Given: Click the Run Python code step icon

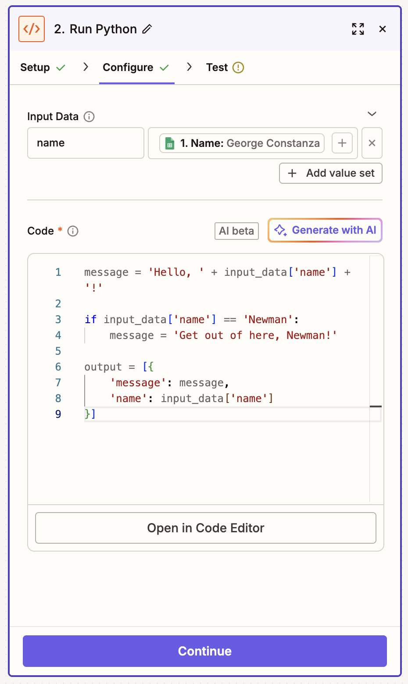Looking at the screenshot, I should click(x=31, y=29).
